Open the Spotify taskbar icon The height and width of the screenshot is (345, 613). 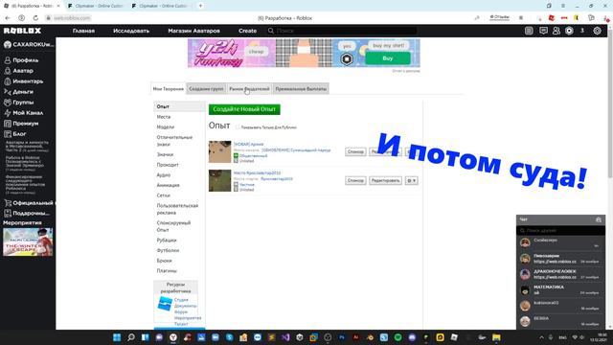pyautogui.click(x=398, y=337)
